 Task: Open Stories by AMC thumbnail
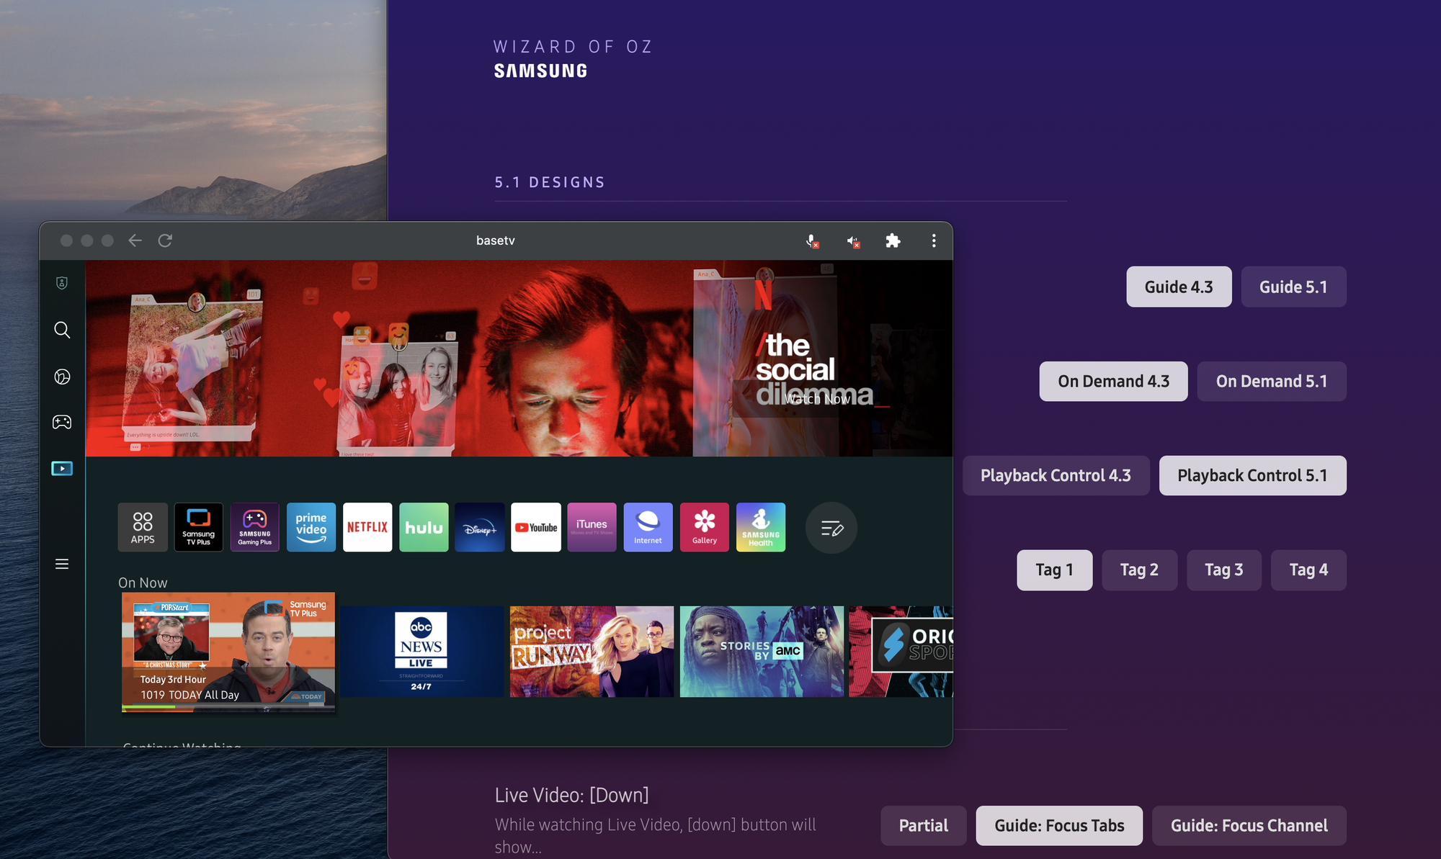point(762,652)
